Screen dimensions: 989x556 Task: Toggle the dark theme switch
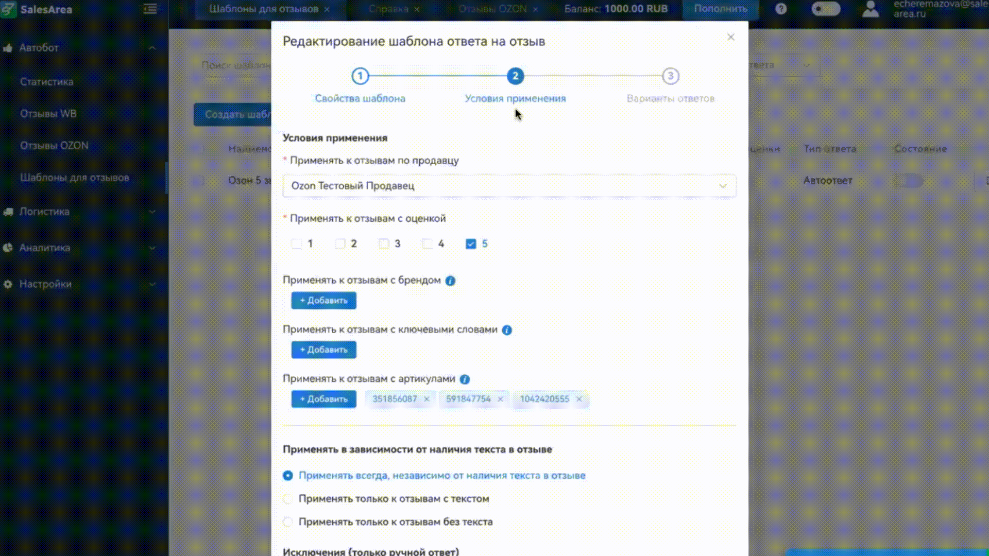(826, 9)
